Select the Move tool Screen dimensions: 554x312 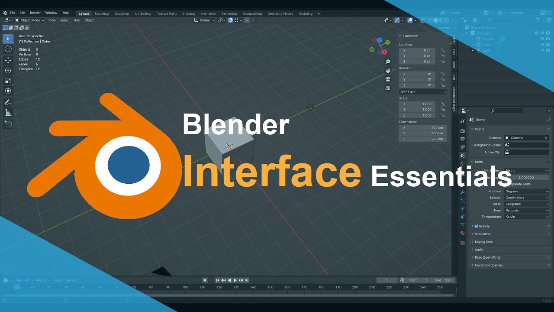tap(8, 60)
